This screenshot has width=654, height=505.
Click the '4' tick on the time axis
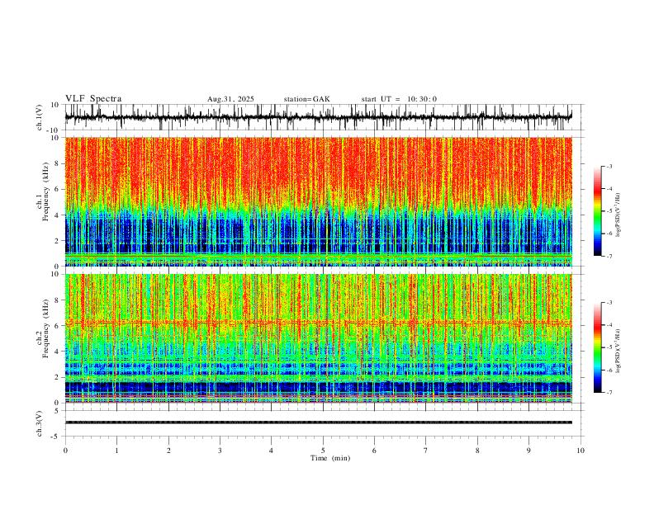271,451
